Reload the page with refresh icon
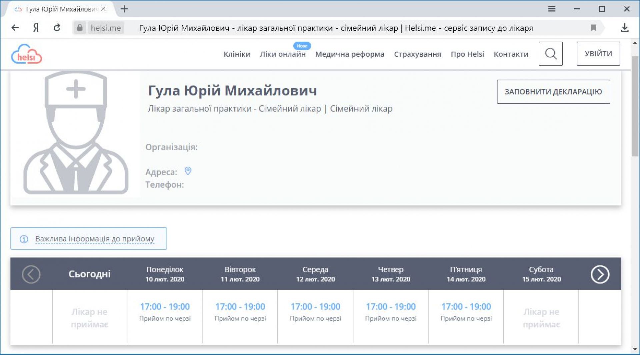640x355 pixels. tap(57, 28)
